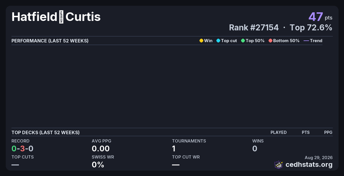Click the Top Decks (Last 52 Weeks) heading

[46, 132]
